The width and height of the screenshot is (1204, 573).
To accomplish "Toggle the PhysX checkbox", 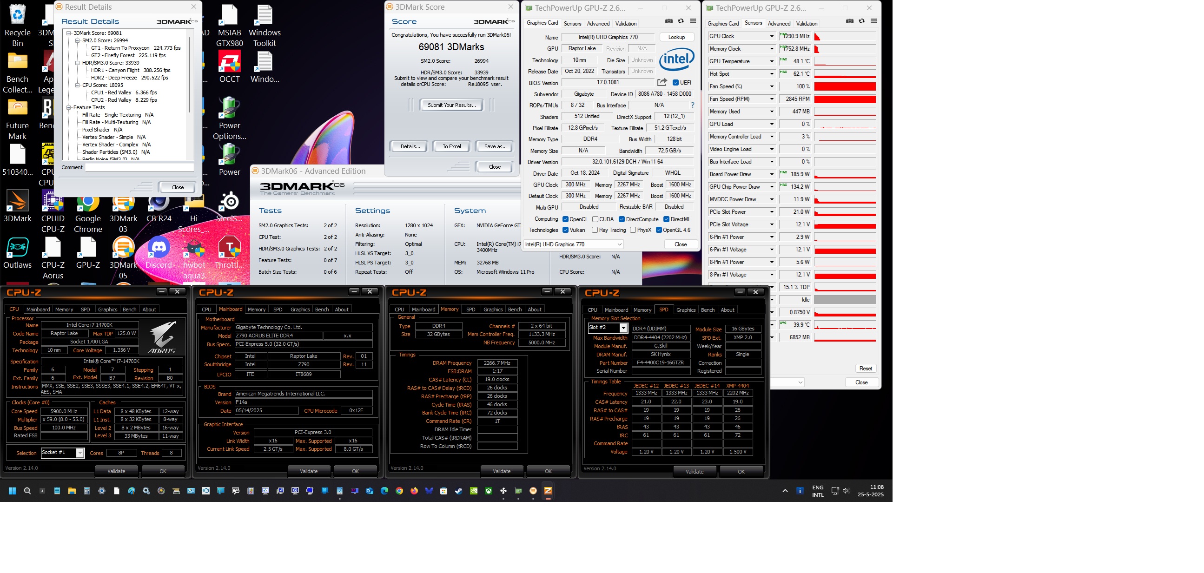I will (633, 230).
